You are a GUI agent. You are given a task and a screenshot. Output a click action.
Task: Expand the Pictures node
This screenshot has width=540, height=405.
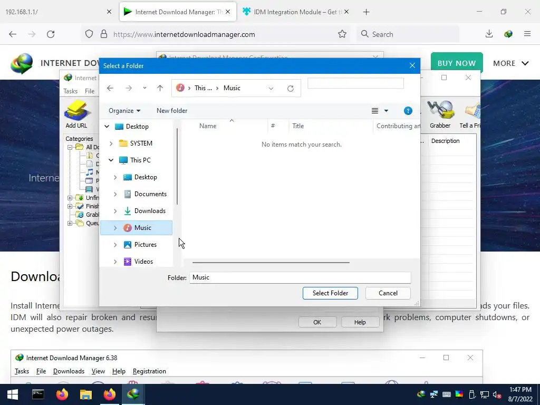(x=115, y=245)
